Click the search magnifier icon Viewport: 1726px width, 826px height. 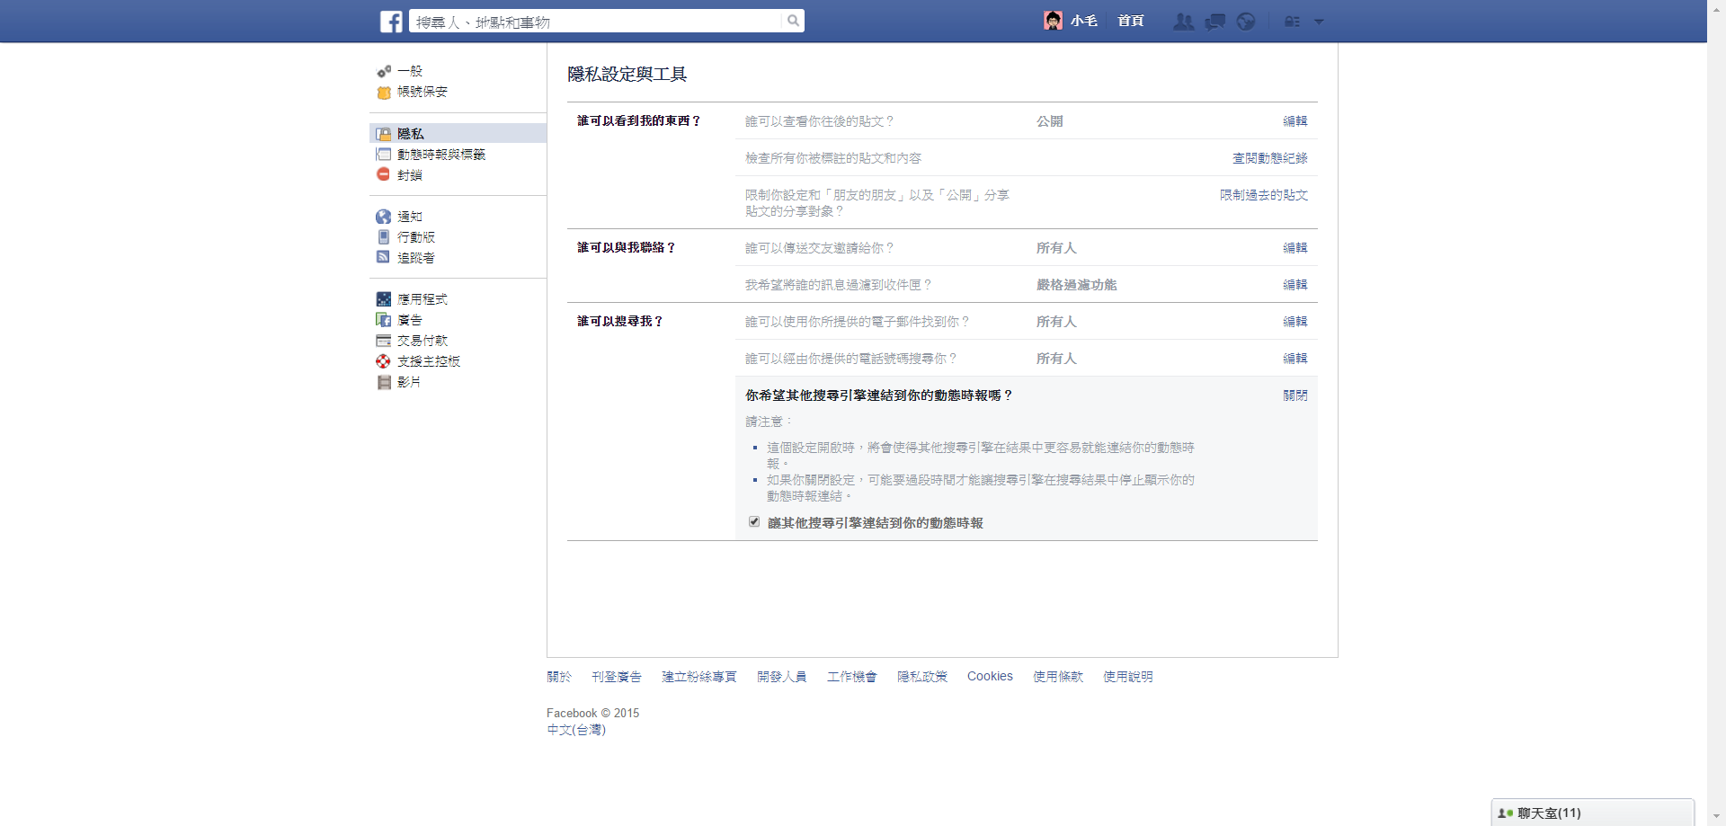click(x=793, y=21)
